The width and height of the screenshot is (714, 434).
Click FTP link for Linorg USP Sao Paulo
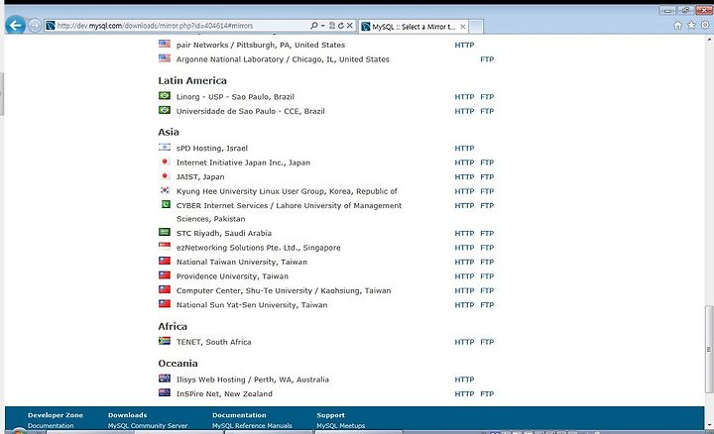487,97
